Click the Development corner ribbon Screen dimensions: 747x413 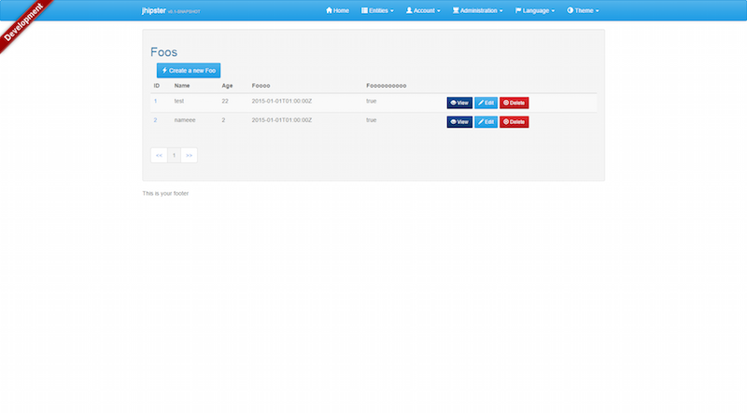click(x=26, y=21)
